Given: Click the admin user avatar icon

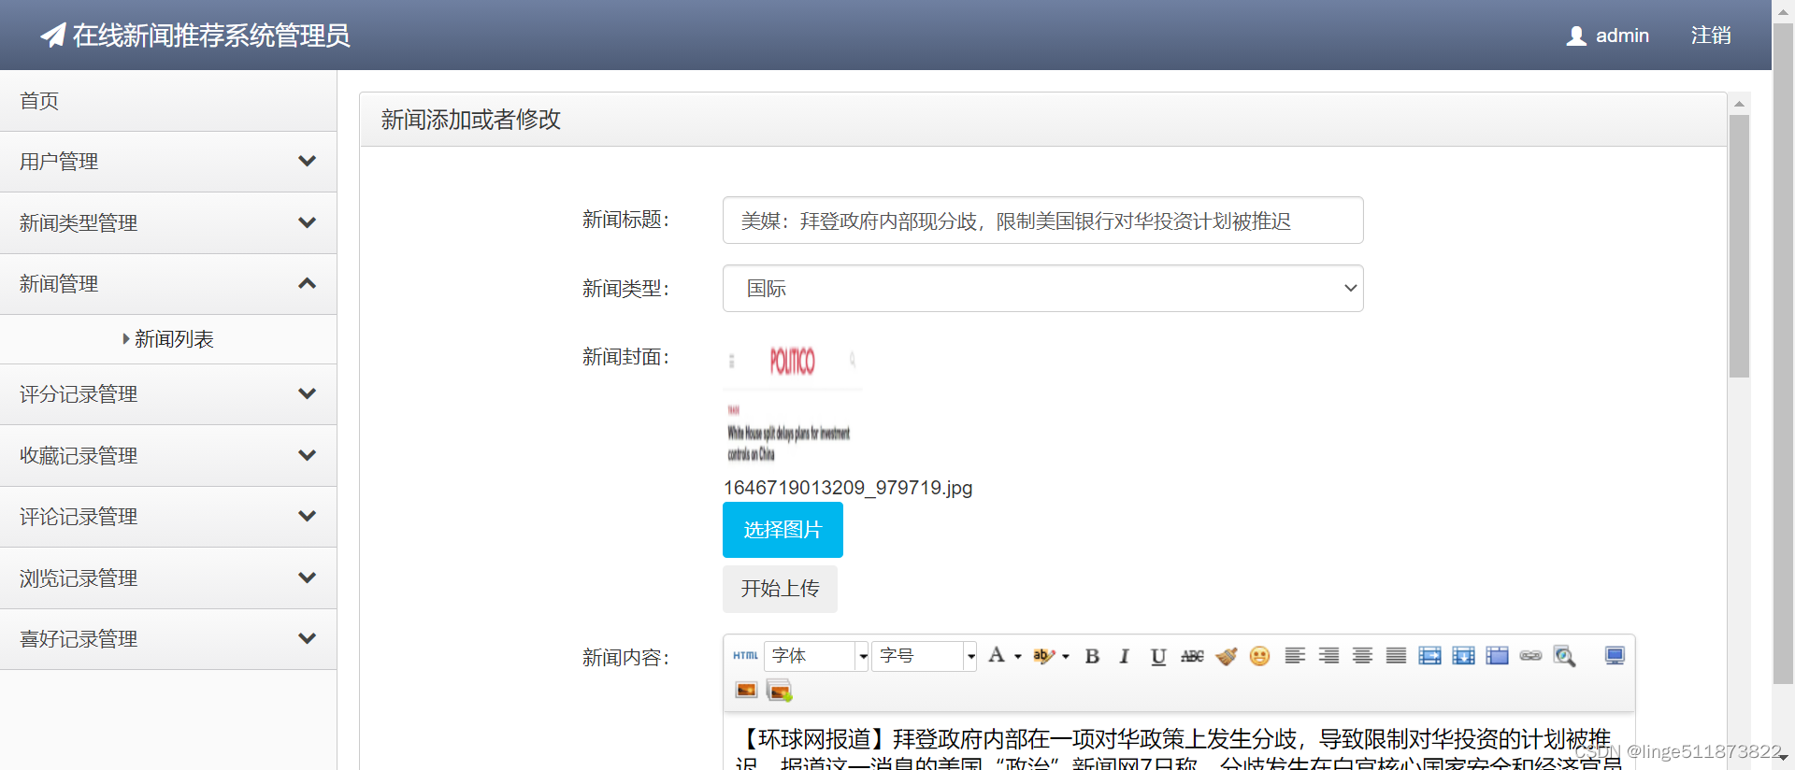Looking at the screenshot, I should coord(1576,36).
